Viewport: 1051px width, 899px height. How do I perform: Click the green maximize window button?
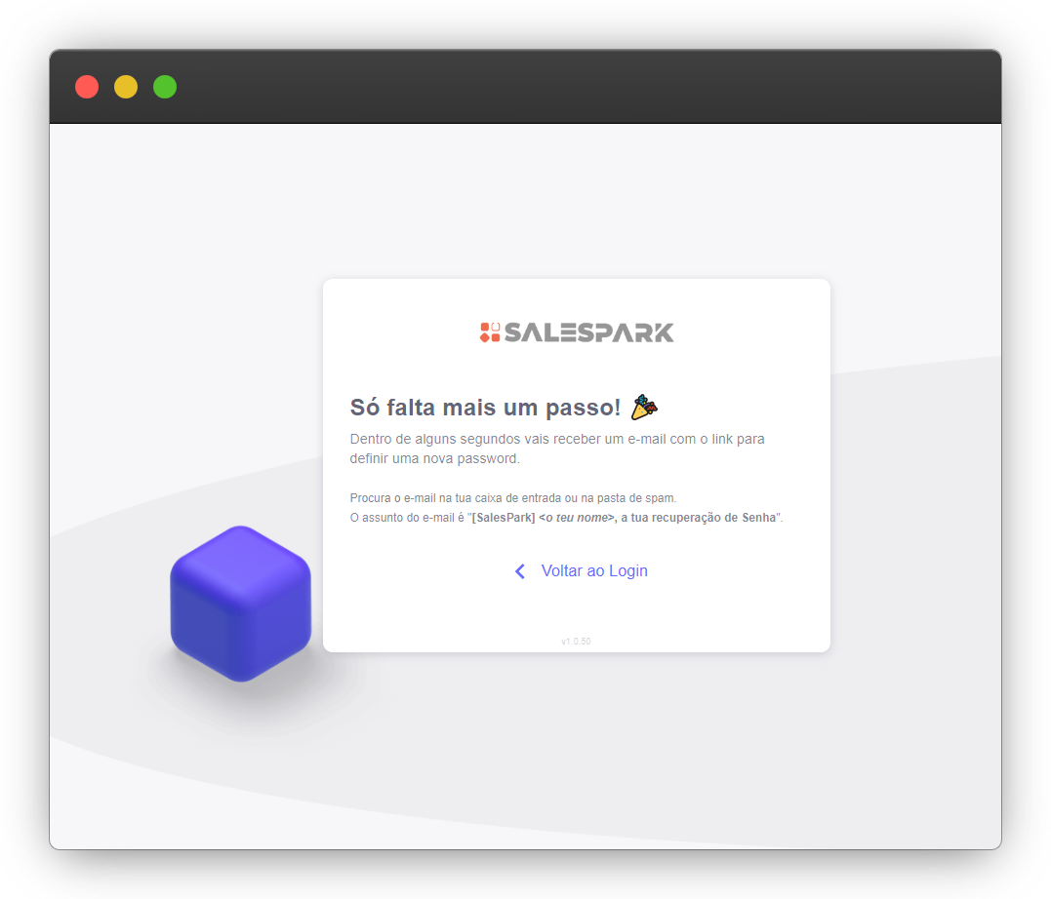pos(165,87)
